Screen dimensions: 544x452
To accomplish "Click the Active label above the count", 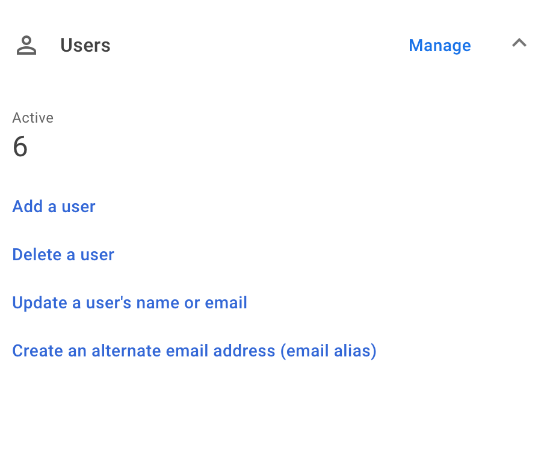I will click(33, 118).
